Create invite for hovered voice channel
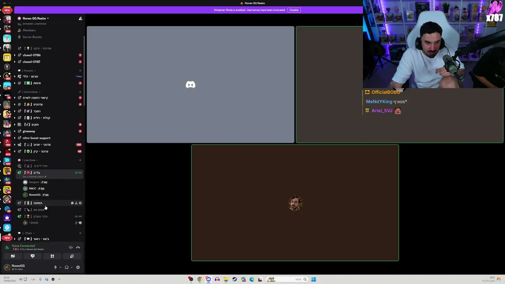This screenshot has width=505, height=284. pyautogui.click(x=76, y=203)
